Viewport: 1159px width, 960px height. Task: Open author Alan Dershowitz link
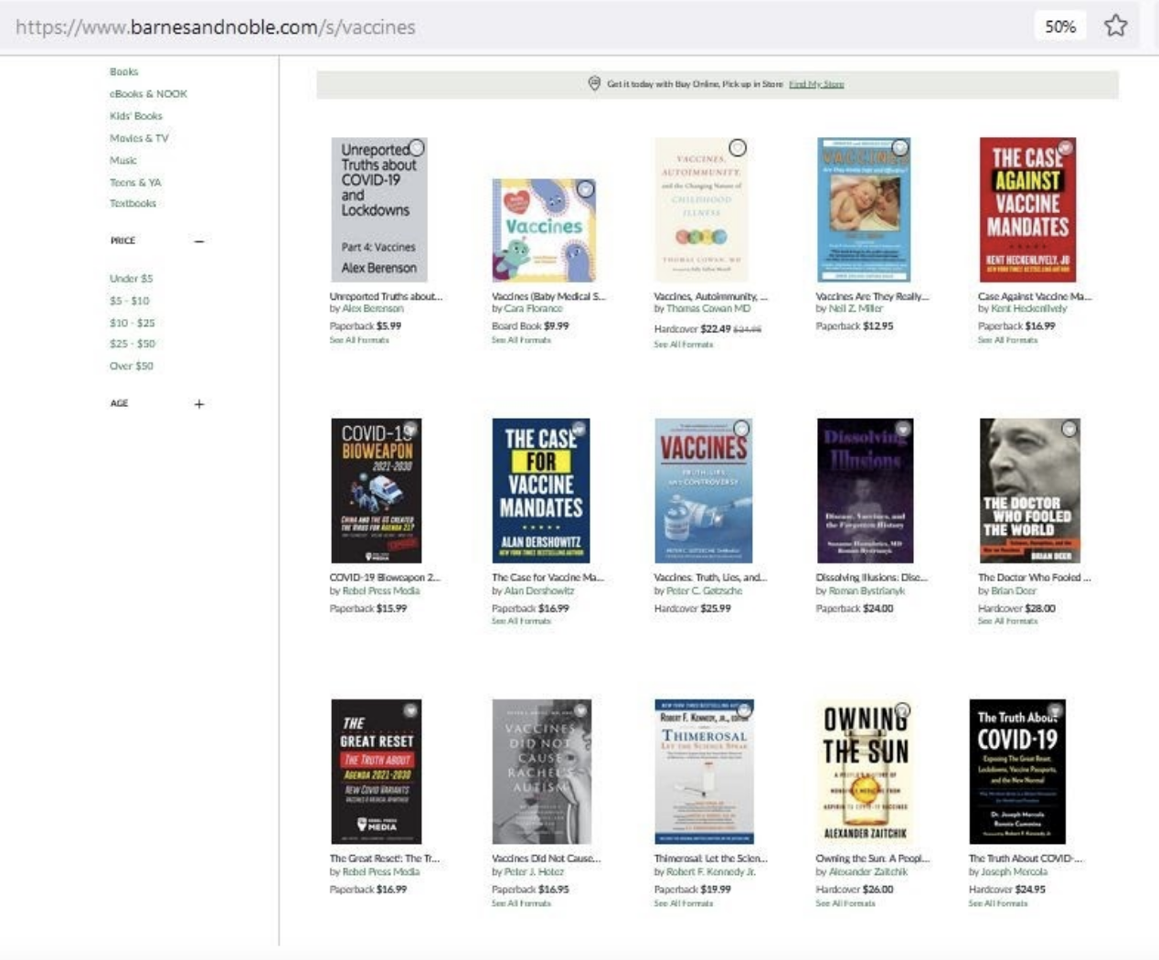pos(538,591)
